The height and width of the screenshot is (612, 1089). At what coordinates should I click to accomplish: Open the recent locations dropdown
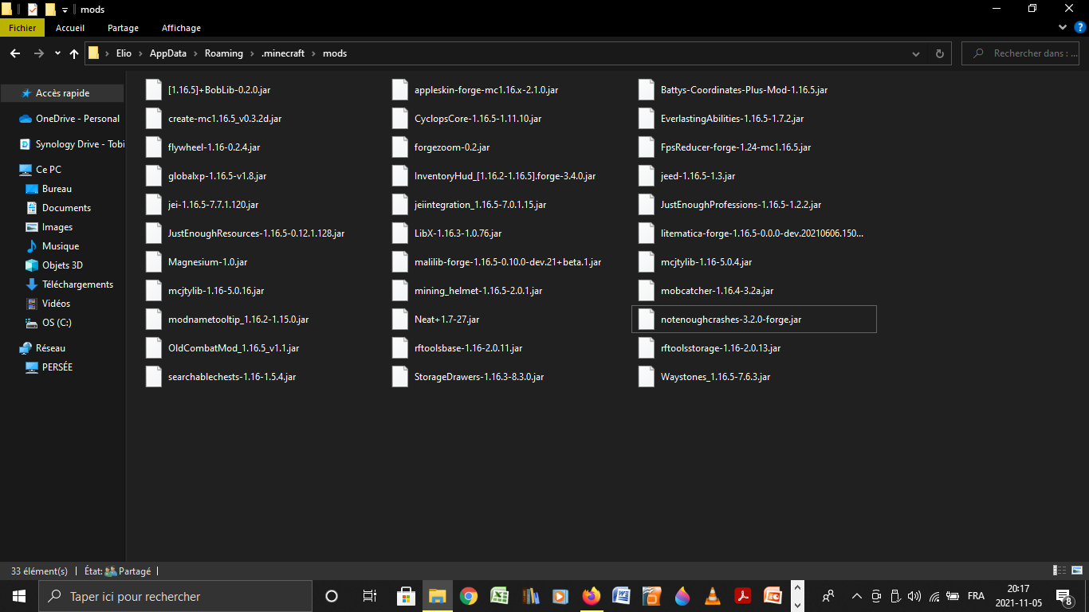(57, 53)
